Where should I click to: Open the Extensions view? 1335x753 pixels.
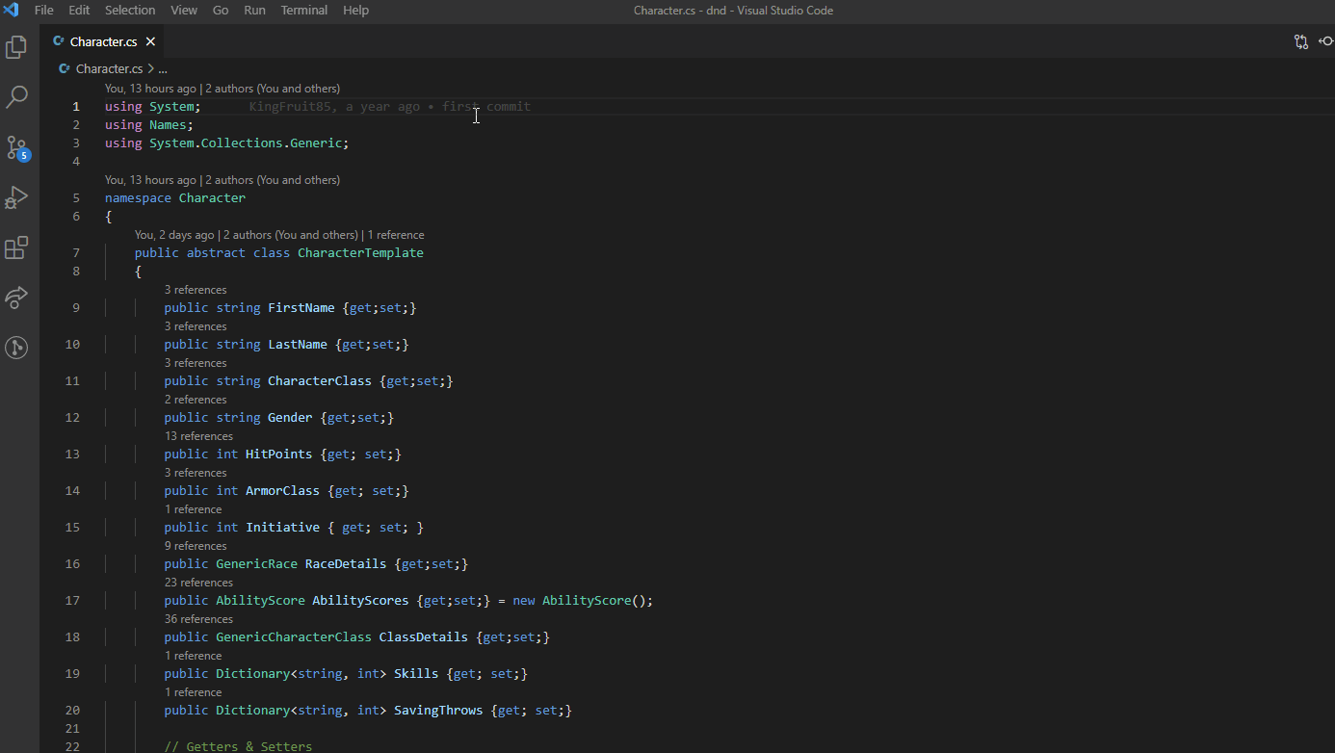pyautogui.click(x=16, y=247)
